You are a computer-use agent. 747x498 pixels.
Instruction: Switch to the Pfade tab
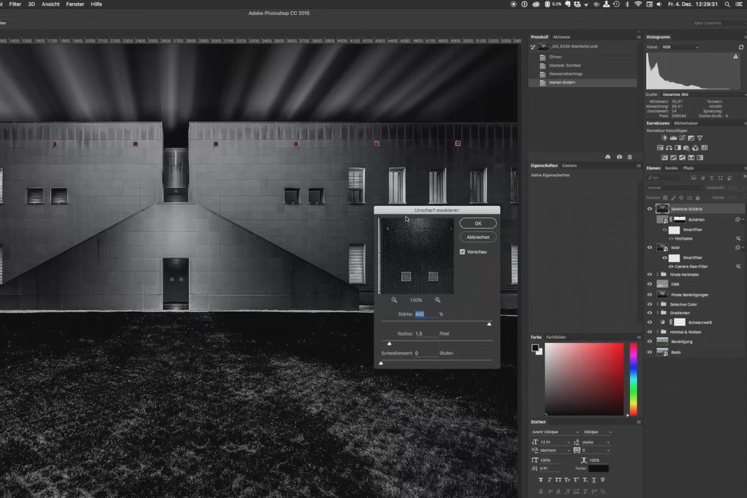688,168
